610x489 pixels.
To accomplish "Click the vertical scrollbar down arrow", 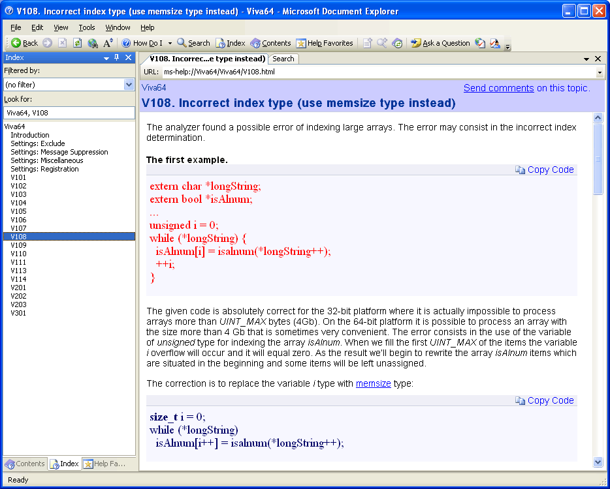I will (598, 462).
